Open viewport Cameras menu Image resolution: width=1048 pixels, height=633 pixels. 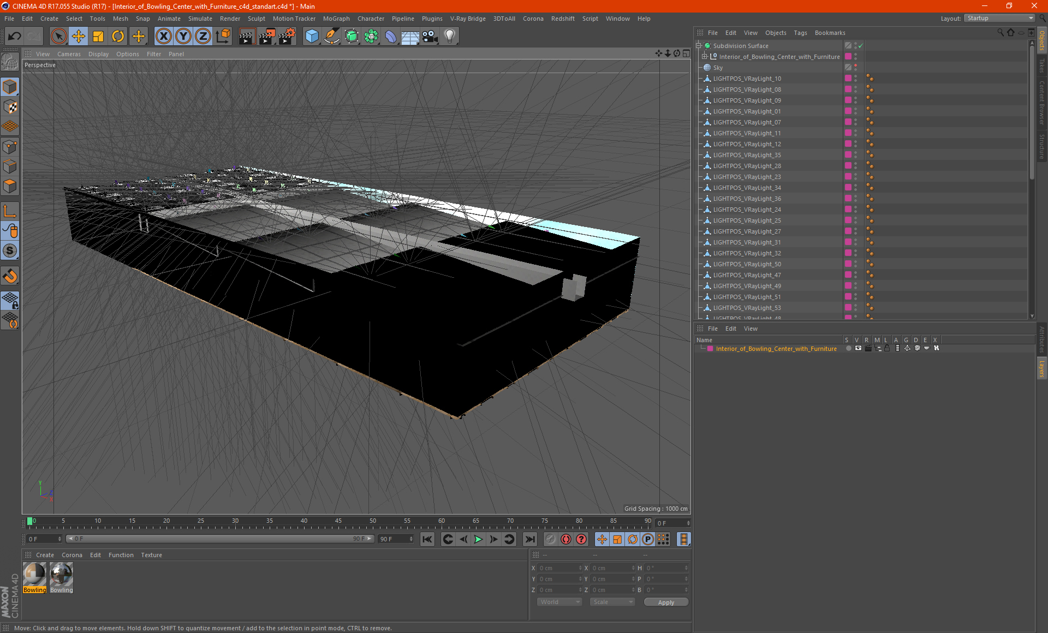point(69,54)
